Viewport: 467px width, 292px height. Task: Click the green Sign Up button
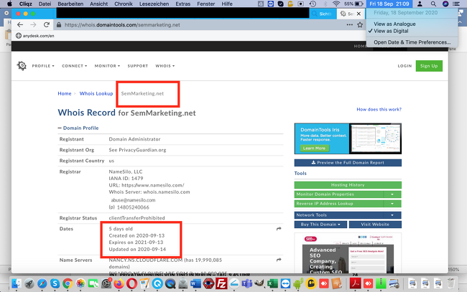[429, 66]
